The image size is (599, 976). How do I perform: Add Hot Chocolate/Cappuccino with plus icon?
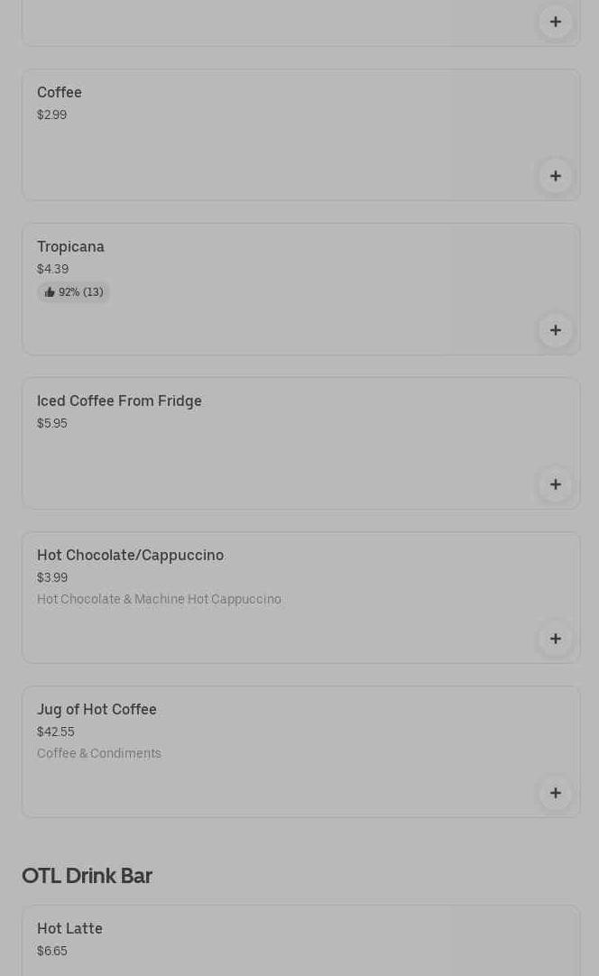[x=555, y=639]
